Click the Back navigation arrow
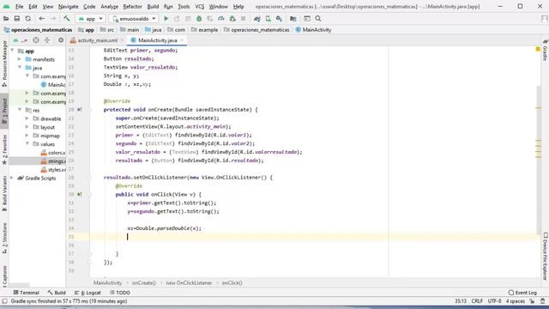 [42, 19]
